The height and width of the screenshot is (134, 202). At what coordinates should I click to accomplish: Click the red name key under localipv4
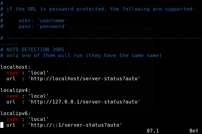(x=13, y=96)
